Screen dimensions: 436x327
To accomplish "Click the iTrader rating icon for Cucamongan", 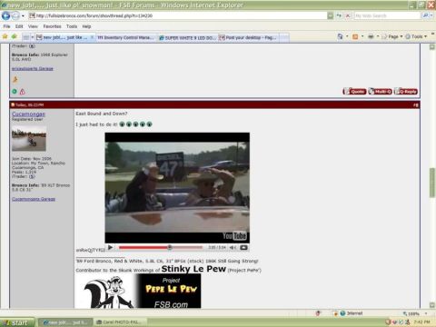I will 32,176.
